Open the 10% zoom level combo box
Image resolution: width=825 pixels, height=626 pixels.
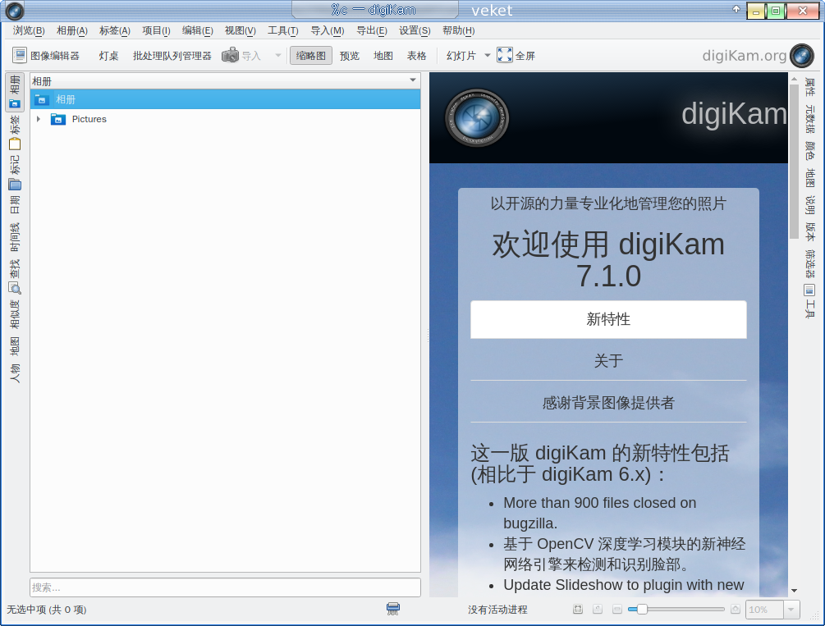coord(772,609)
